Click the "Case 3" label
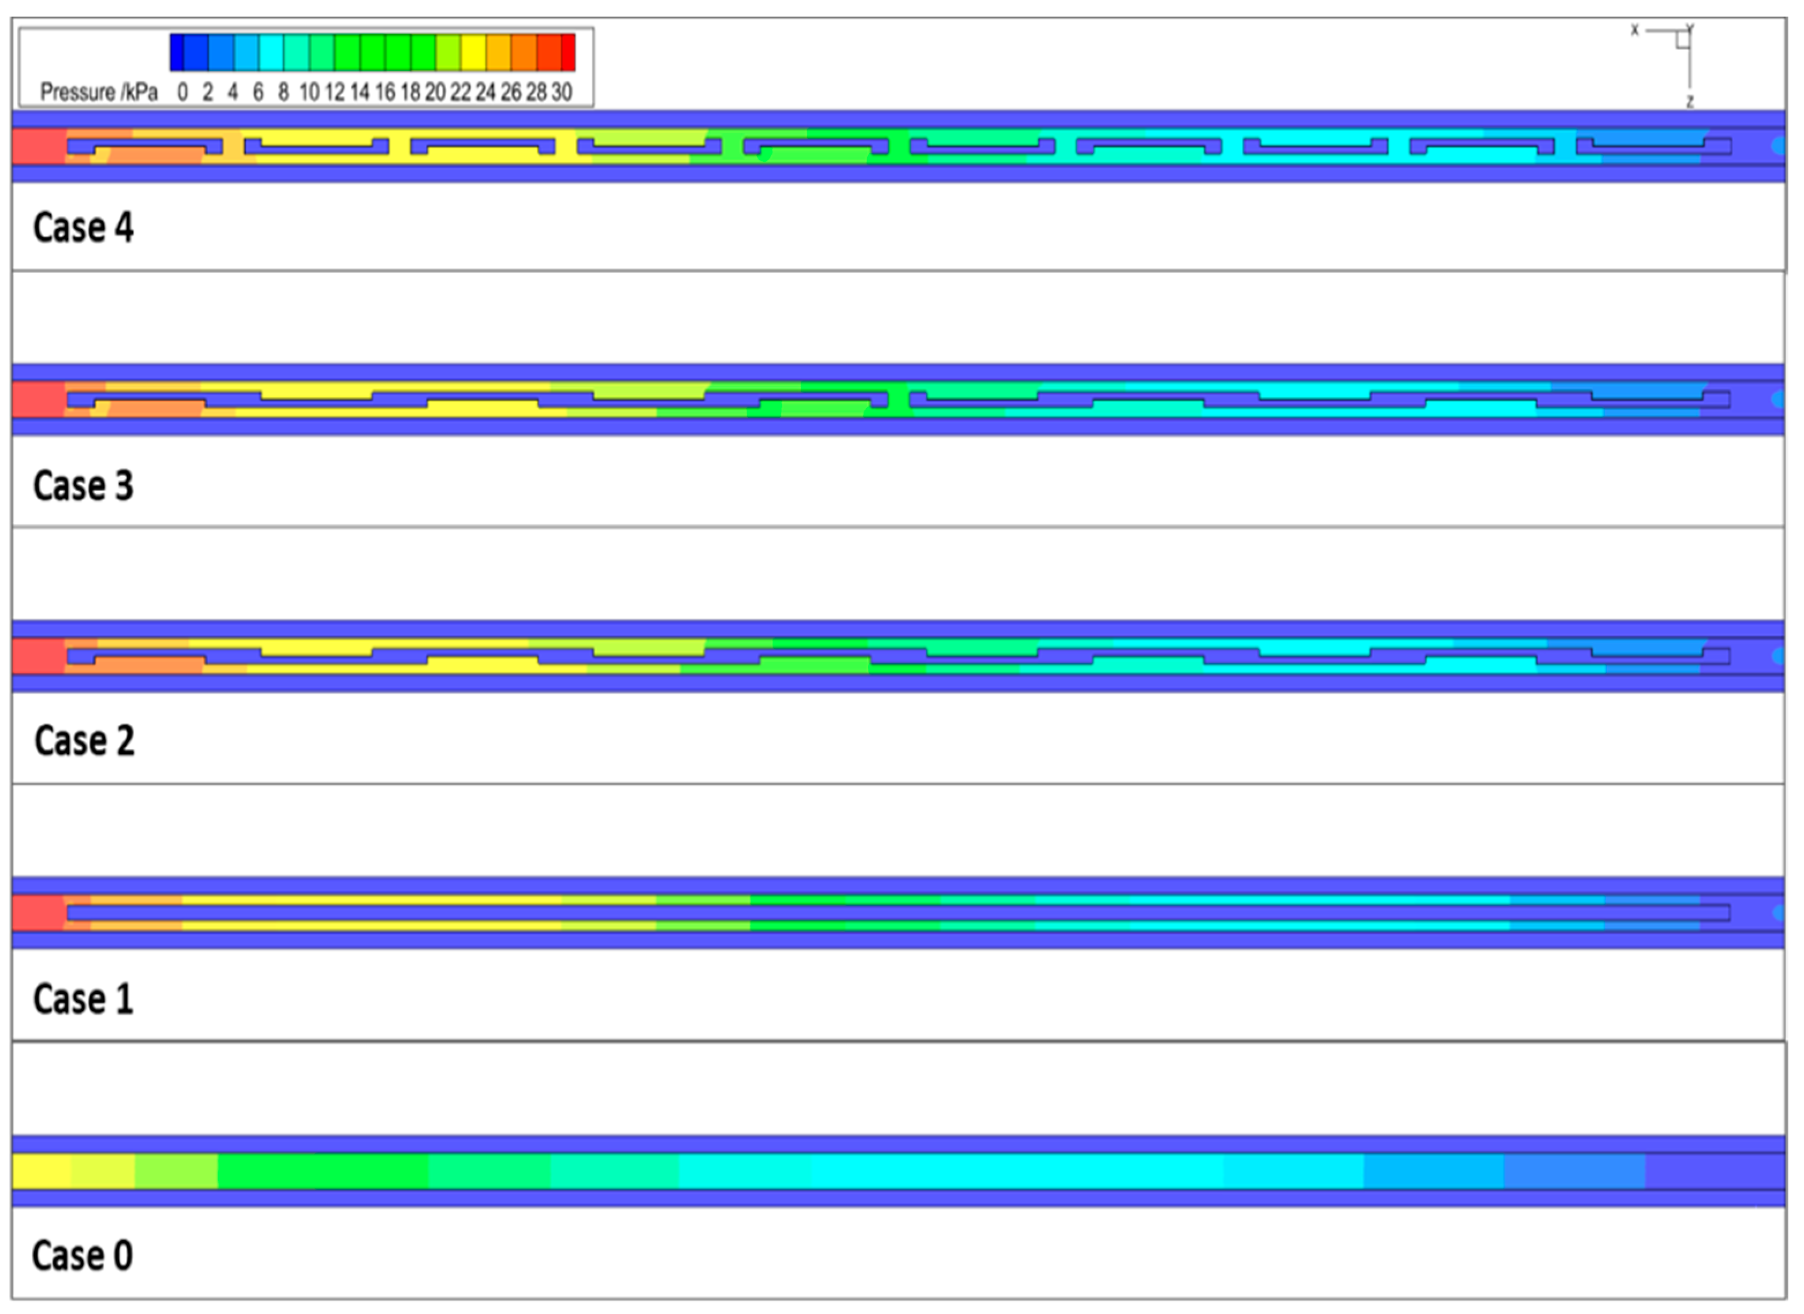Viewport: 1804px width, 1314px height. 83,485
